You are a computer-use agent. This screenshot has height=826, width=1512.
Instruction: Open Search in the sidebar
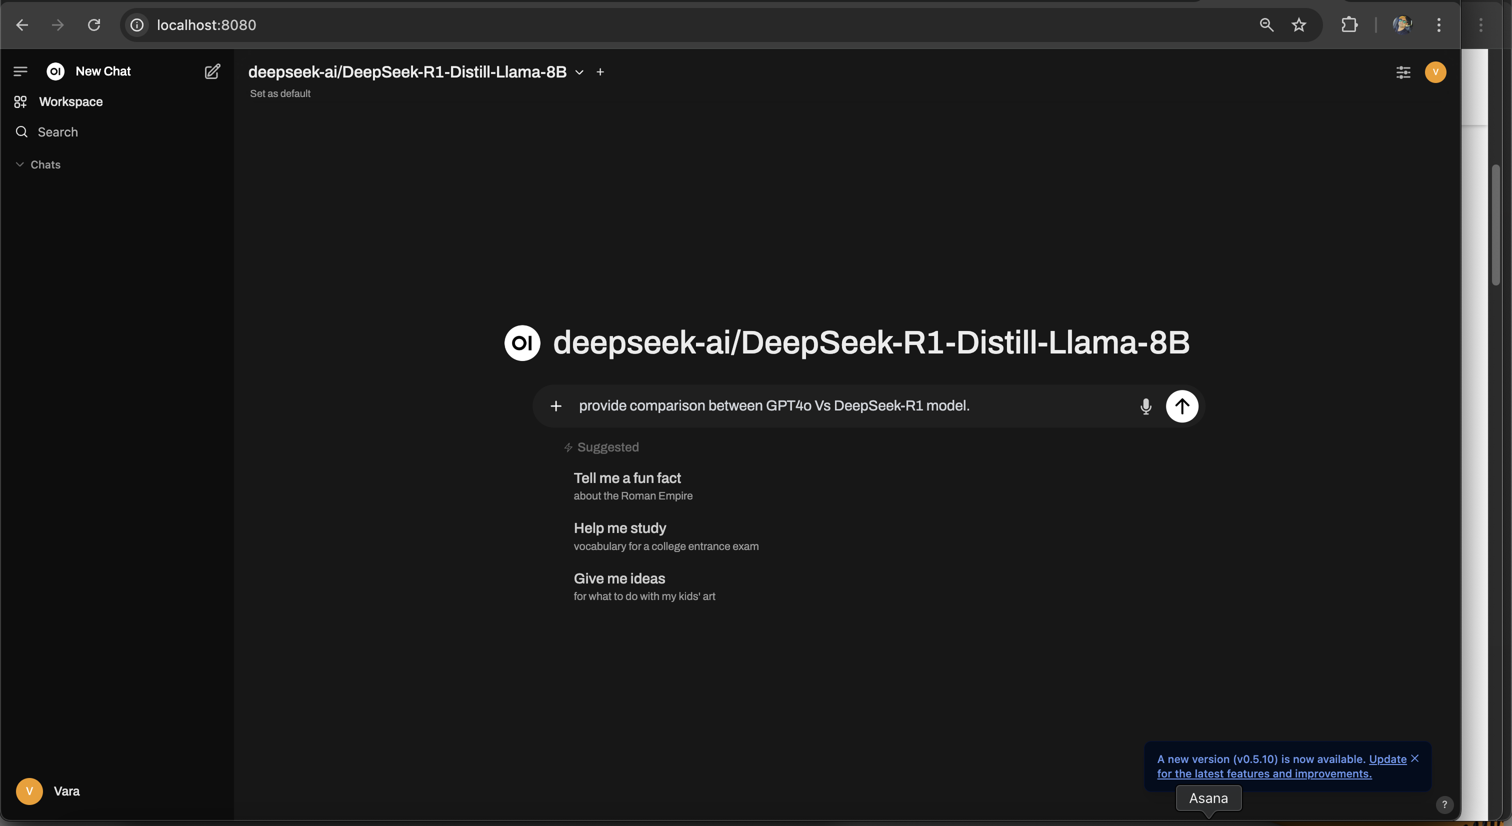(57, 132)
